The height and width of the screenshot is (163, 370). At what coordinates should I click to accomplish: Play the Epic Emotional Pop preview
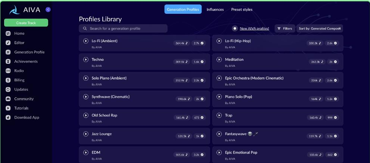click(x=219, y=153)
